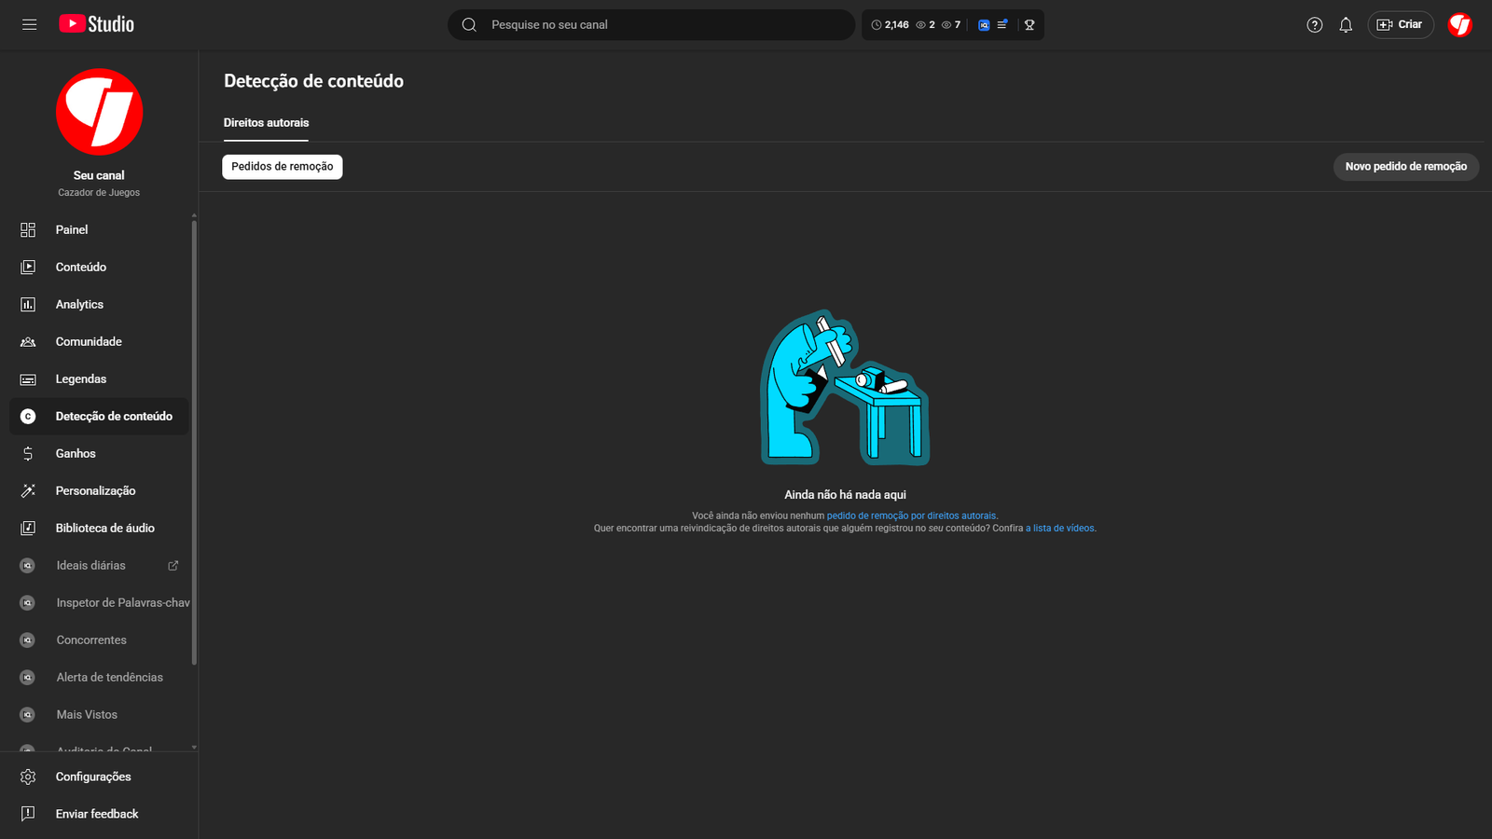The width and height of the screenshot is (1492, 839).
Task: Open Conteúdo in the sidebar
Action: pos(99,267)
